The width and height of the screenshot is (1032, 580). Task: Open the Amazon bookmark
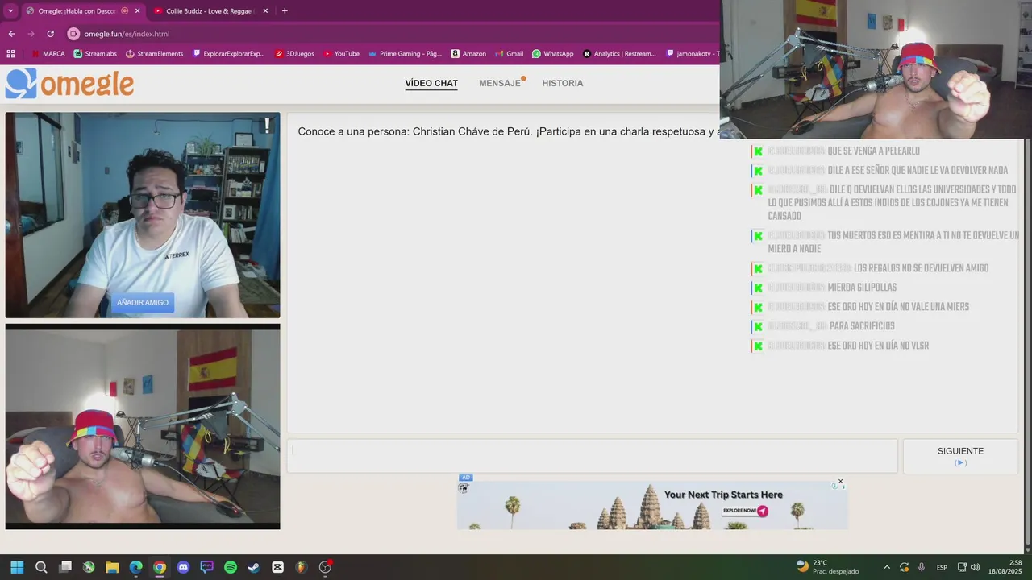coord(468,54)
